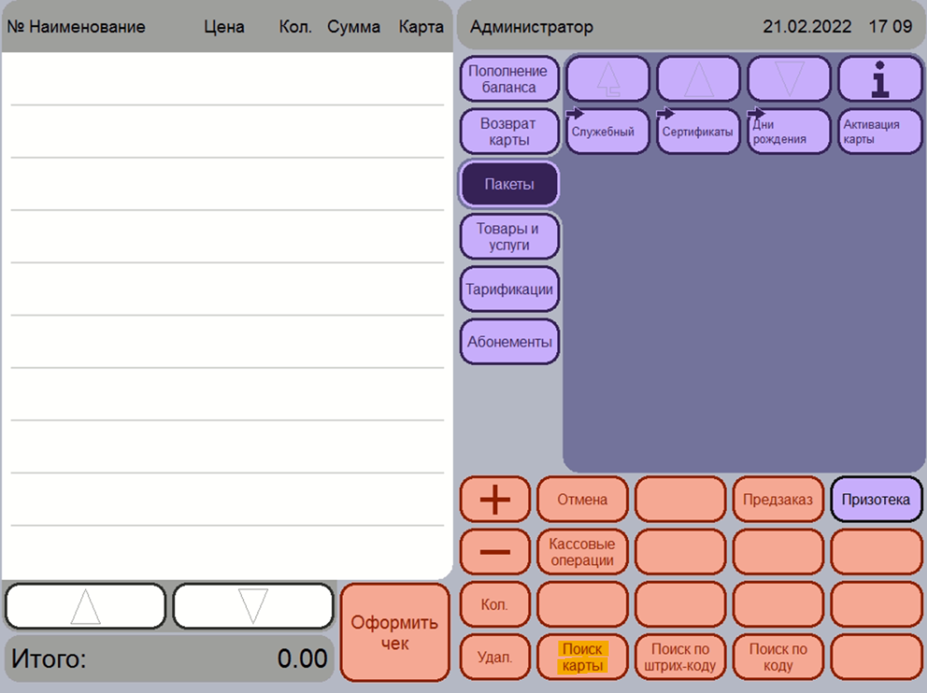Switch to Товары и услуги category
The height and width of the screenshot is (693, 927).
pyautogui.click(x=509, y=237)
